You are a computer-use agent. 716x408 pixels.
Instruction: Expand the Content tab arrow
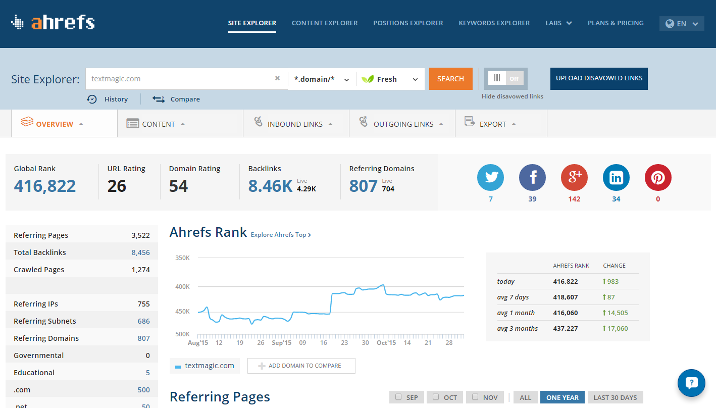pyautogui.click(x=183, y=124)
